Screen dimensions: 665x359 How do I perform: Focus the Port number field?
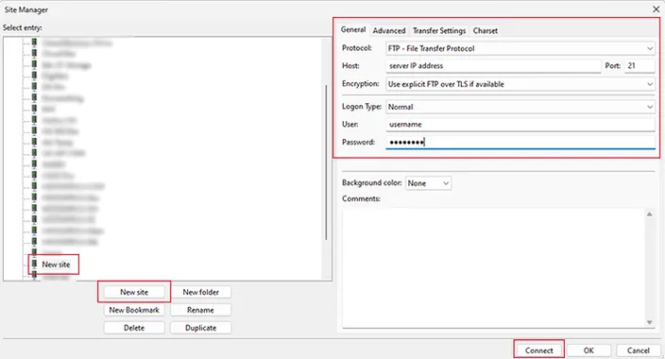(639, 66)
